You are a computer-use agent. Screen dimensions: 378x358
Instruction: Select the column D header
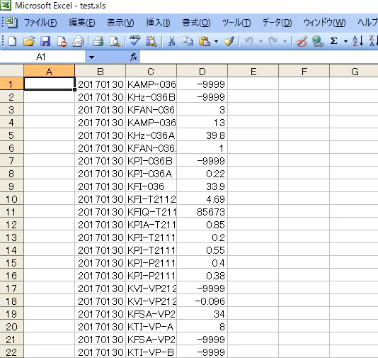(x=202, y=72)
